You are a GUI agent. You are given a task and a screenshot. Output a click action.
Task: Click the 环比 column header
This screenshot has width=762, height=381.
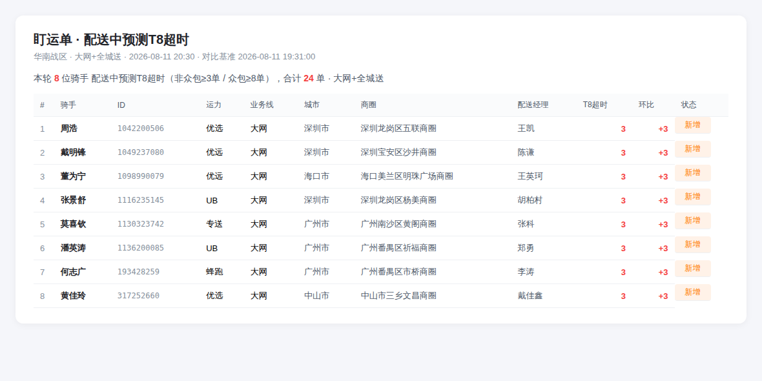[646, 105]
